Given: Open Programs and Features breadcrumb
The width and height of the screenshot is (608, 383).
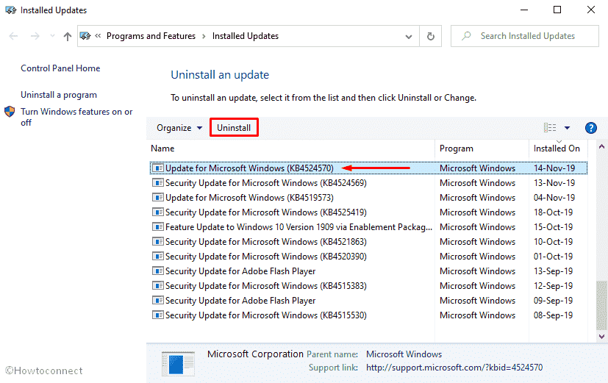Looking at the screenshot, I should pos(151,36).
